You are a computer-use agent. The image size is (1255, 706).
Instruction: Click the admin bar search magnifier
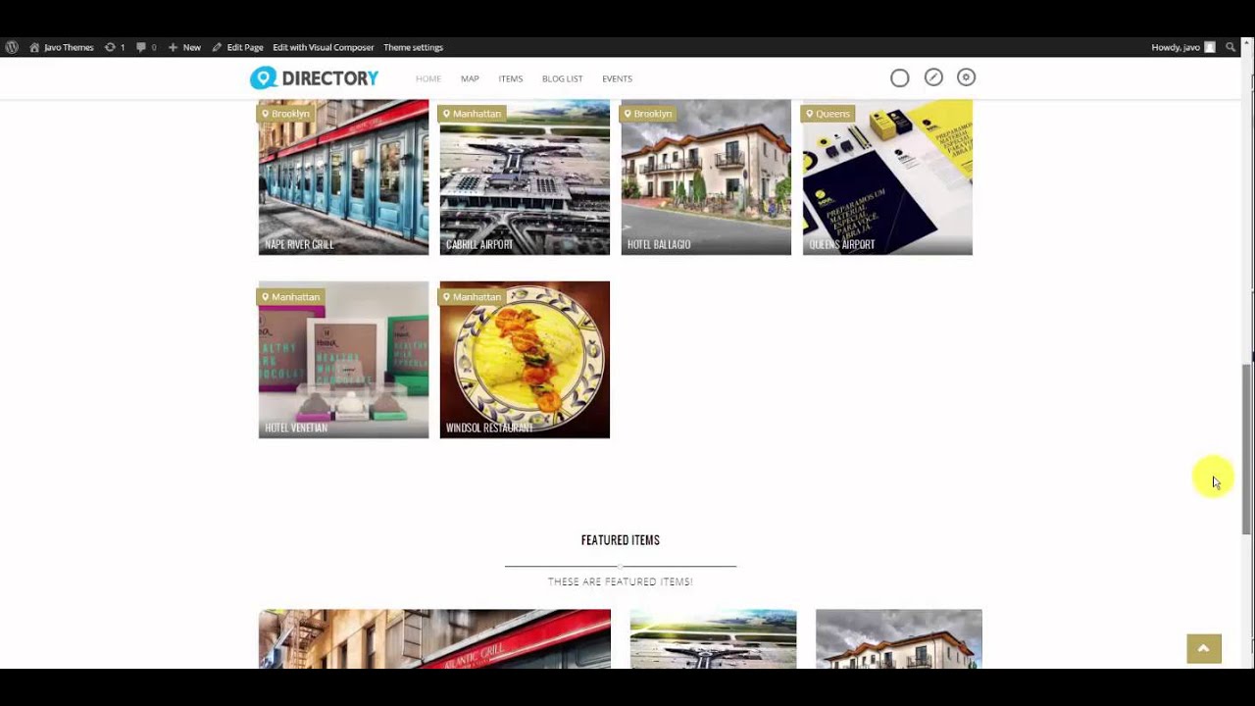point(1231,47)
